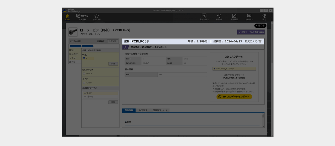The height and width of the screenshot is (146, 335).
Task: Open the 型番リスト(1) tab
Action: (160, 110)
